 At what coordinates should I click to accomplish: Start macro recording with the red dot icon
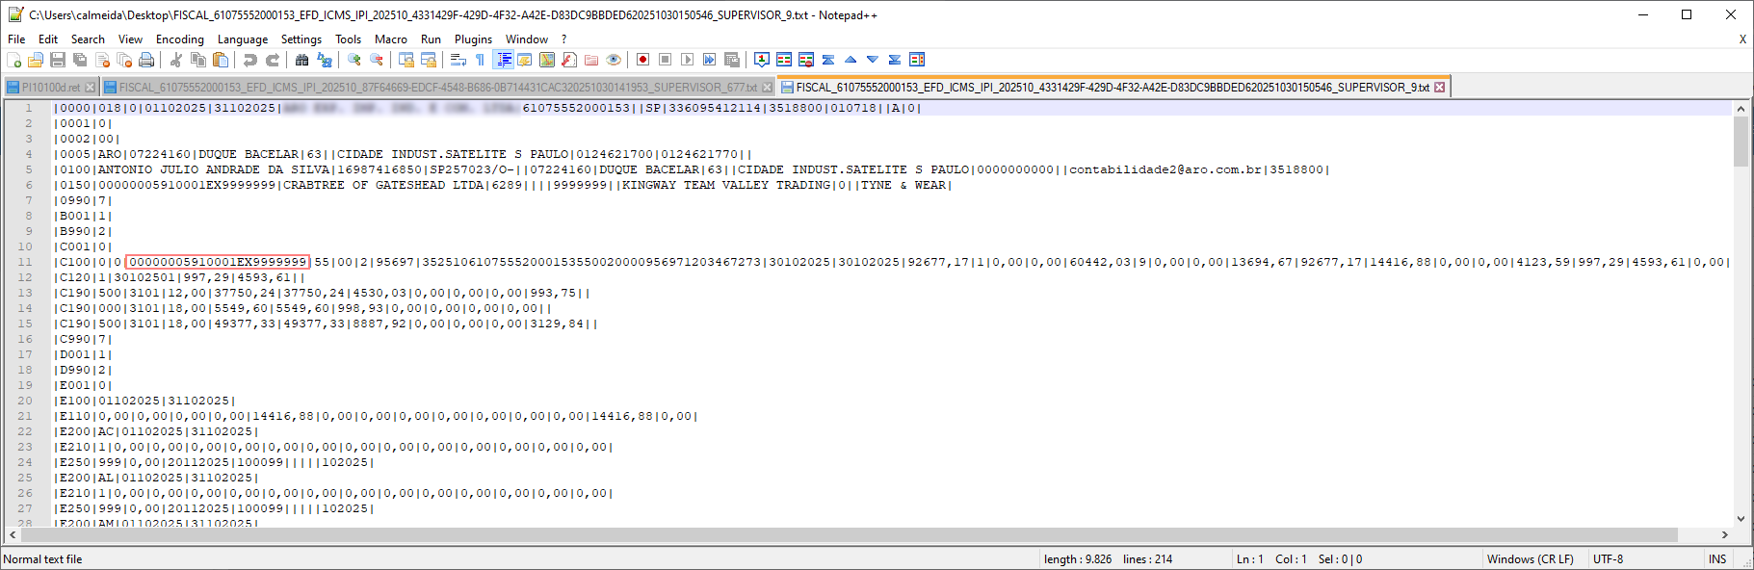click(642, 60)
